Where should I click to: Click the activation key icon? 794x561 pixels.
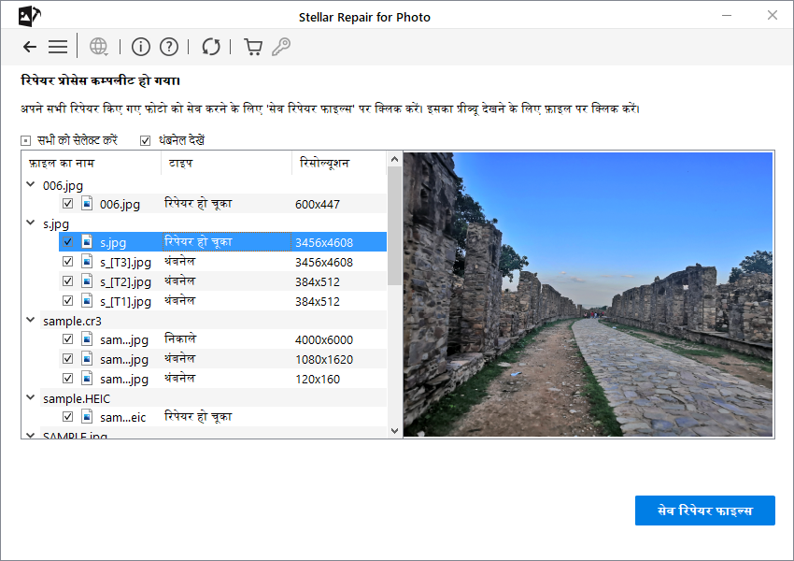click(x=281, y=47)
